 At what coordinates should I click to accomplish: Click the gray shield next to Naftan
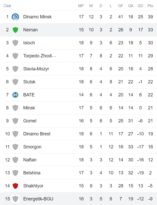[x=15, y=160]
